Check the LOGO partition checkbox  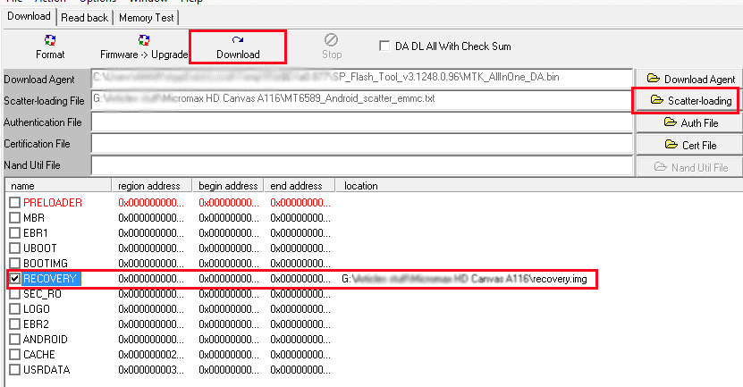pos(14,309)
